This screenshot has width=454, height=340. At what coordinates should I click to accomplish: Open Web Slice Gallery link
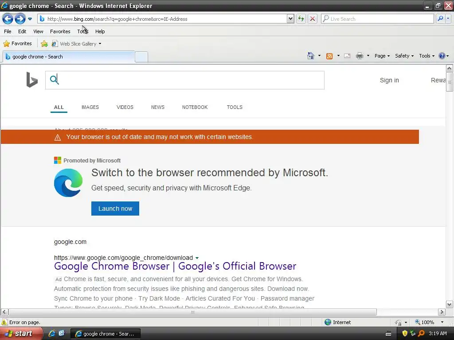pyautogui.click(x=76, y=44)
